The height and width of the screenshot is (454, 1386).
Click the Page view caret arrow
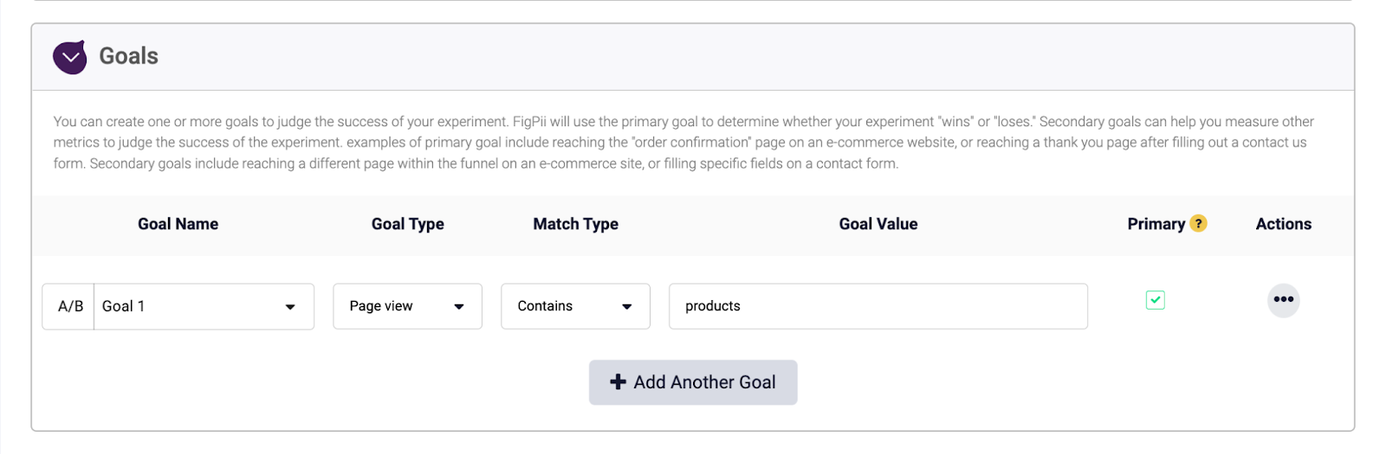[459, 307]
